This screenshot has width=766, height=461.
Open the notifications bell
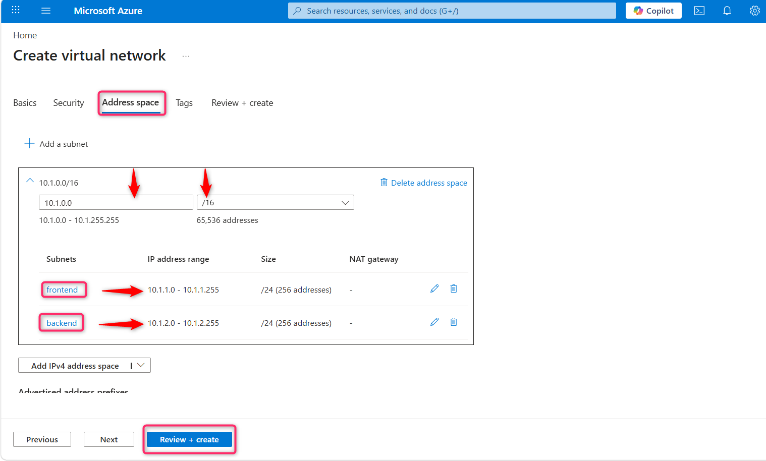pos(727,11)
